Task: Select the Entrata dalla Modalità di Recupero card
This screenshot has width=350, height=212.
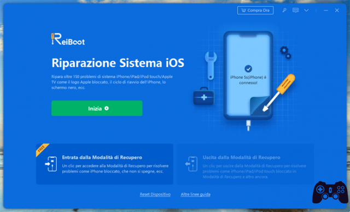Action: (104, 164)
